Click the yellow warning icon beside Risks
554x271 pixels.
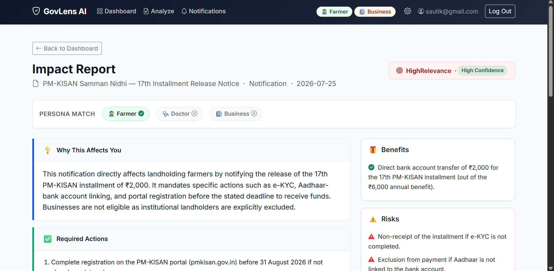373,219
